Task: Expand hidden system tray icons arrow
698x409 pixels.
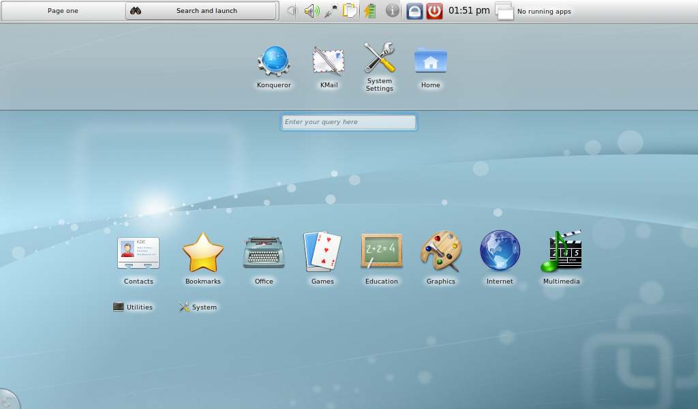Action: click(292, 11)
